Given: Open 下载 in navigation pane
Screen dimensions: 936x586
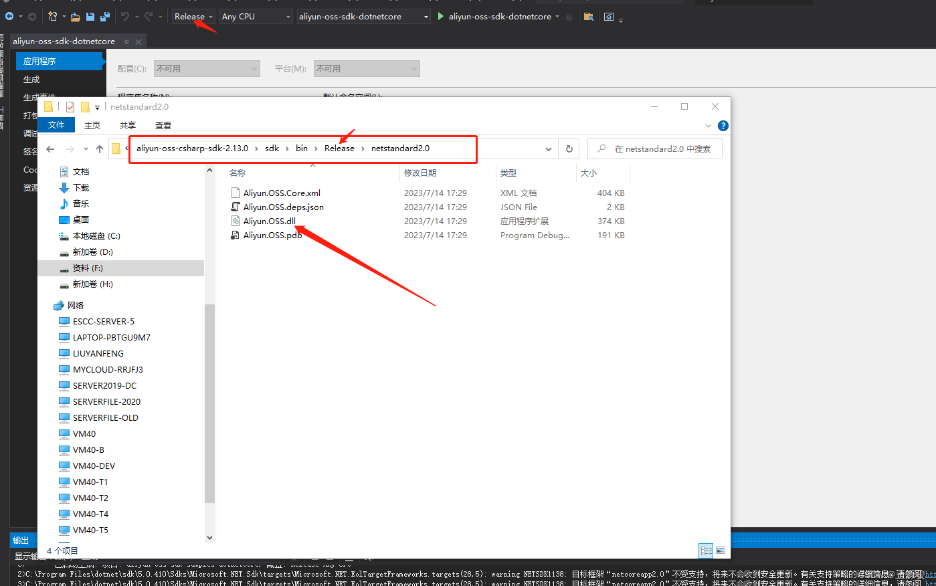Looking at the screenshot, I should pos(80,187).
